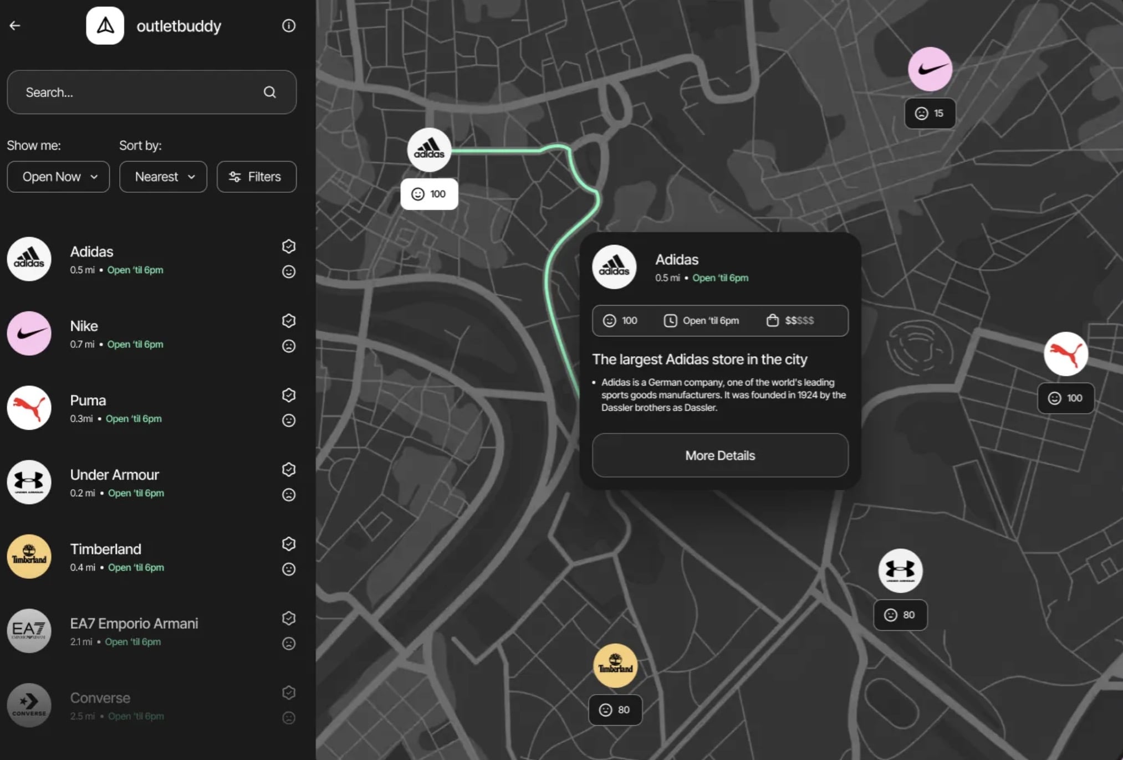The image size is (1123, 760).
Task: Click the 100 rating badge under Adidas pin
Action: (429, 194)
